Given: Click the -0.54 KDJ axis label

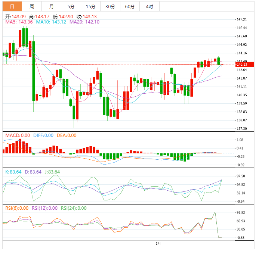Looking at the screenshot, I should pyautogui.click(x=240, y=202).
